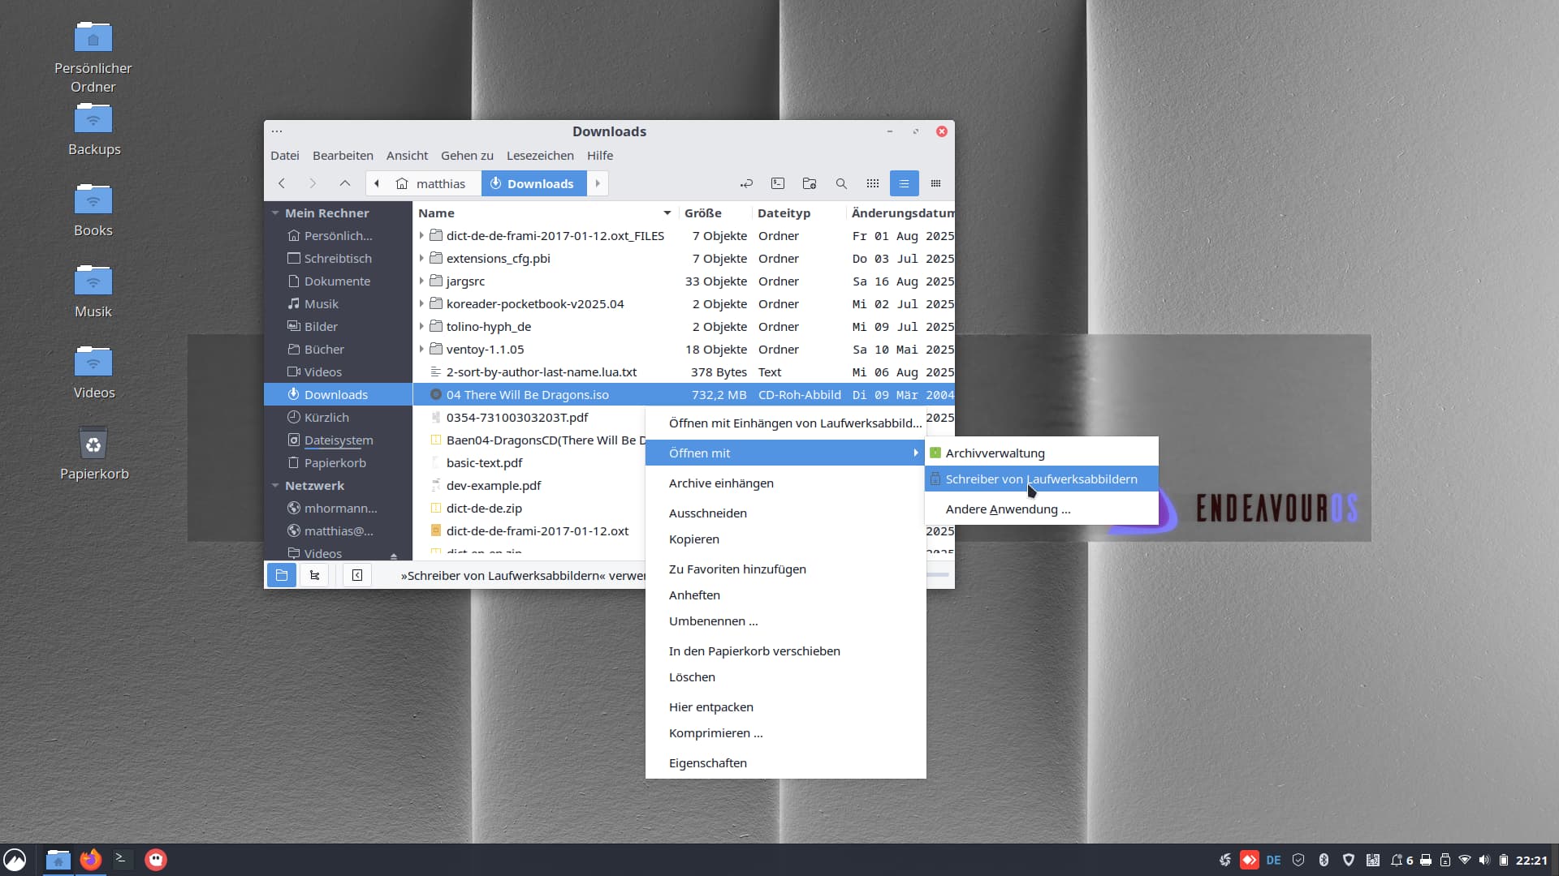Go up to parent folder arrow
This screenshot has height=876, width=1559.
(345, 183)
